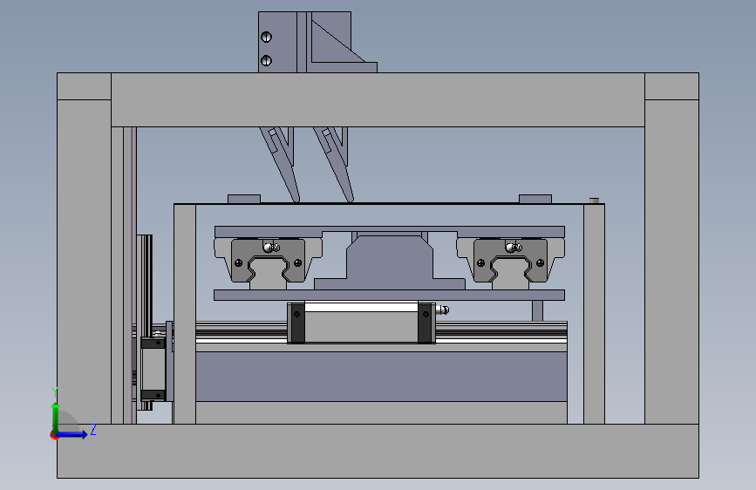756x490 pixels.
Task: Select the grease nipple on right carriage
Action: click(514, 248)
